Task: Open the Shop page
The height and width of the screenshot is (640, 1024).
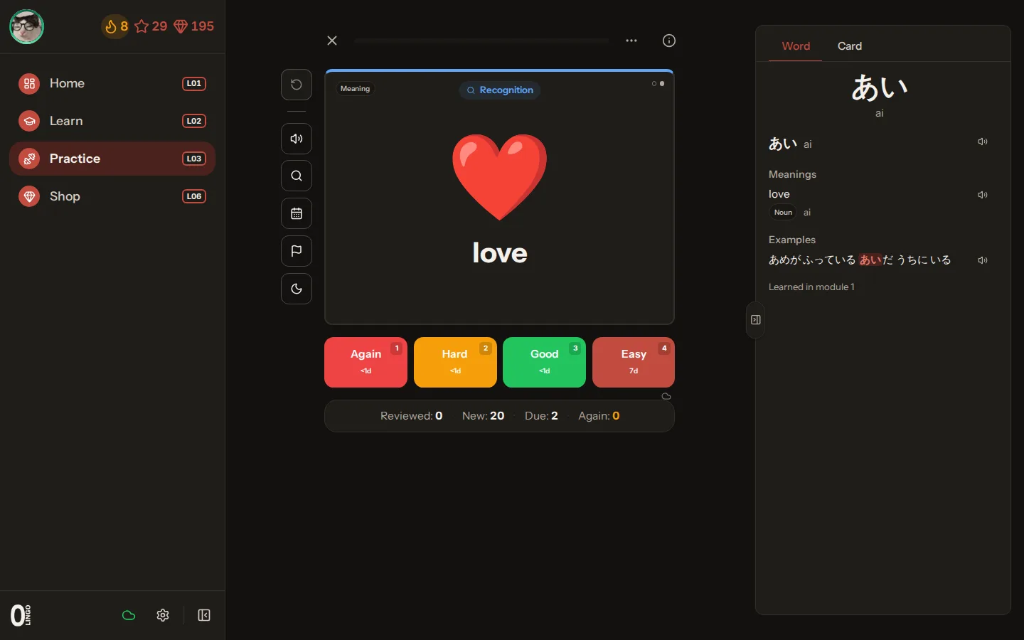Action: [112, 196]
